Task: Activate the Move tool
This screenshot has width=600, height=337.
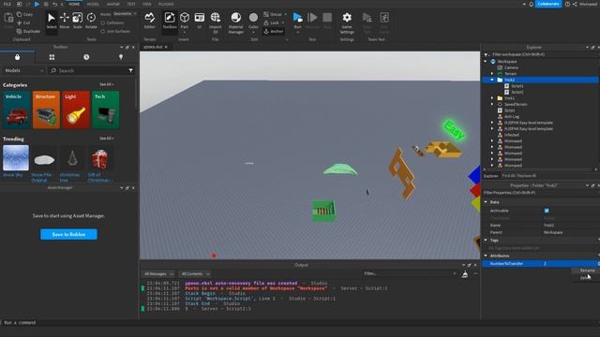Action: pyautogui.click(x=65, y=21)
